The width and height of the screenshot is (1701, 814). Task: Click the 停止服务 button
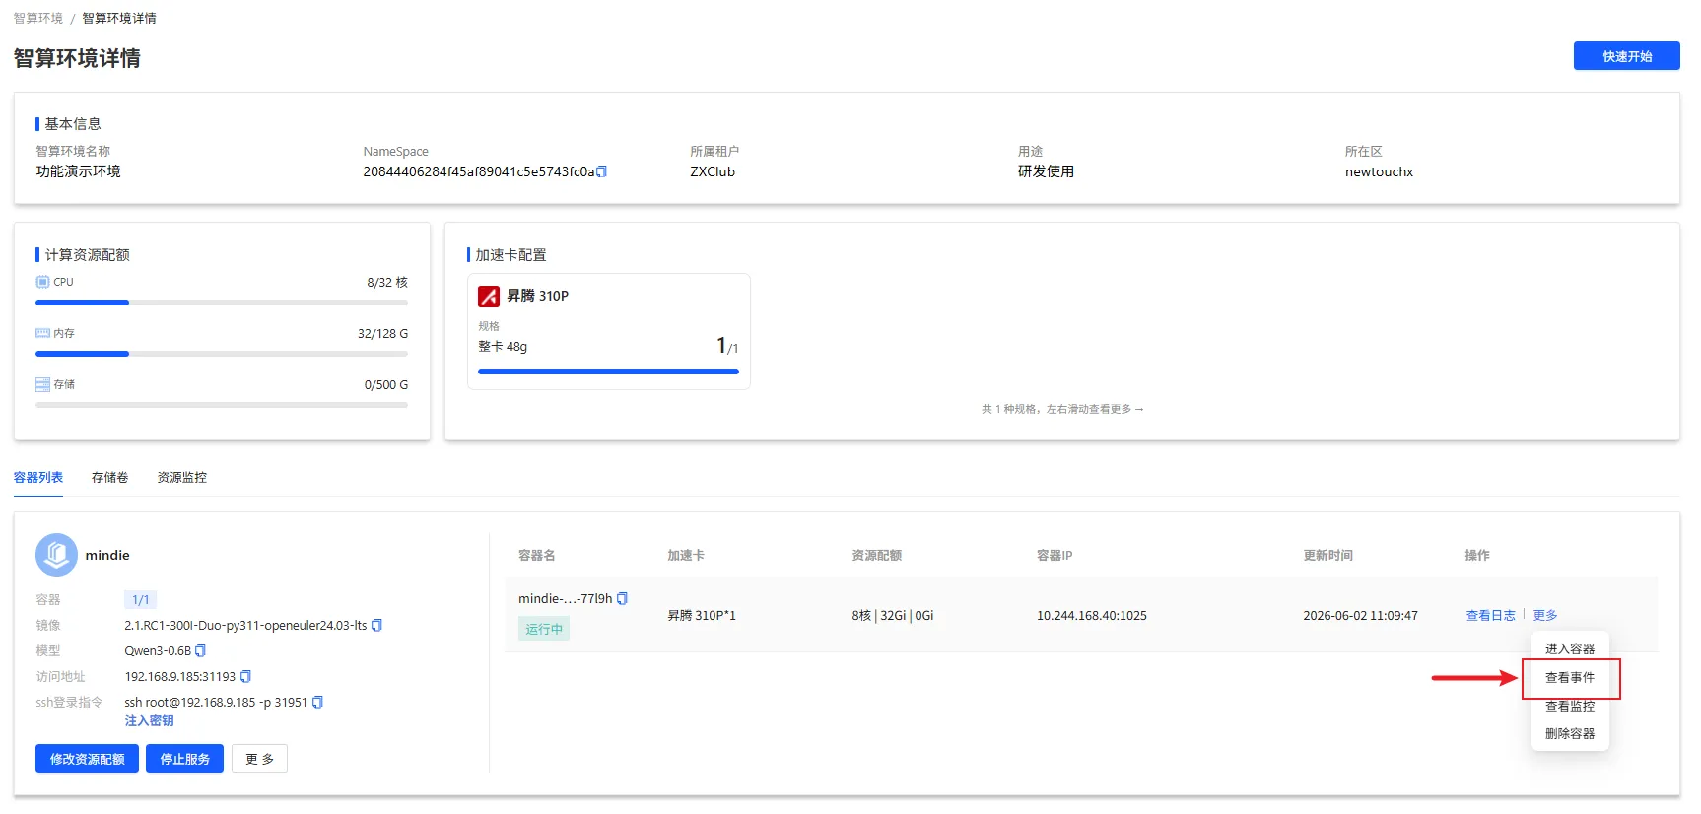pyautogui.click(x=185, y=759)
